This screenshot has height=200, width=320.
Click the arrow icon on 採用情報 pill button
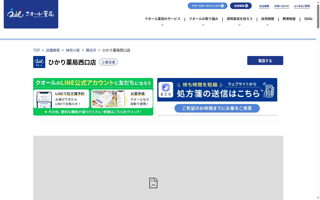pos(246,6)
